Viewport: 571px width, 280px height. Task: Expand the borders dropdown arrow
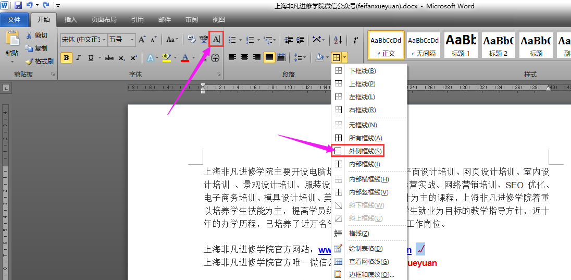344,57
